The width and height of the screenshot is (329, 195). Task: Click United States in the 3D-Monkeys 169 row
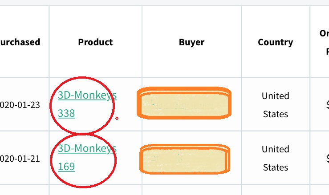coord(275,158)
